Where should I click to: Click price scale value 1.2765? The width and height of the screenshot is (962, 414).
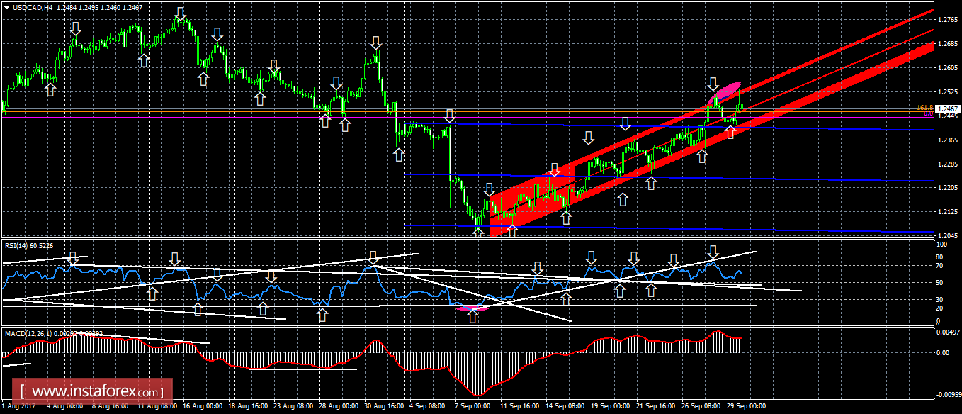click(947, 20)
